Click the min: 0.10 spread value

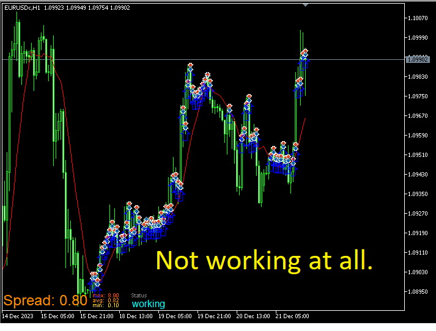pyautogui.click(x=106, y=305)
